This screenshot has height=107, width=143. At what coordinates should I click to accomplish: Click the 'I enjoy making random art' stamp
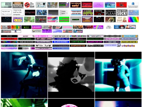(x=99, y=13)
